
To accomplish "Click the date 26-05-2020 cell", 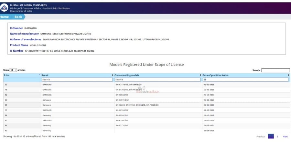I will [x=246, y=126].
